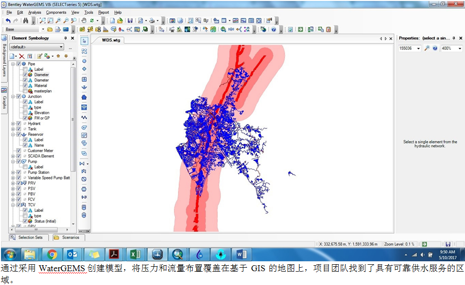This screenshot has width=465, height=285.
Task: Expand the PRV tree node
Action: 13,183
